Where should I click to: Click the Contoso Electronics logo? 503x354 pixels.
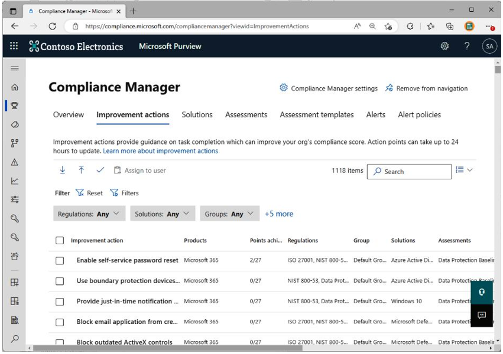click(x=76, y=47)
